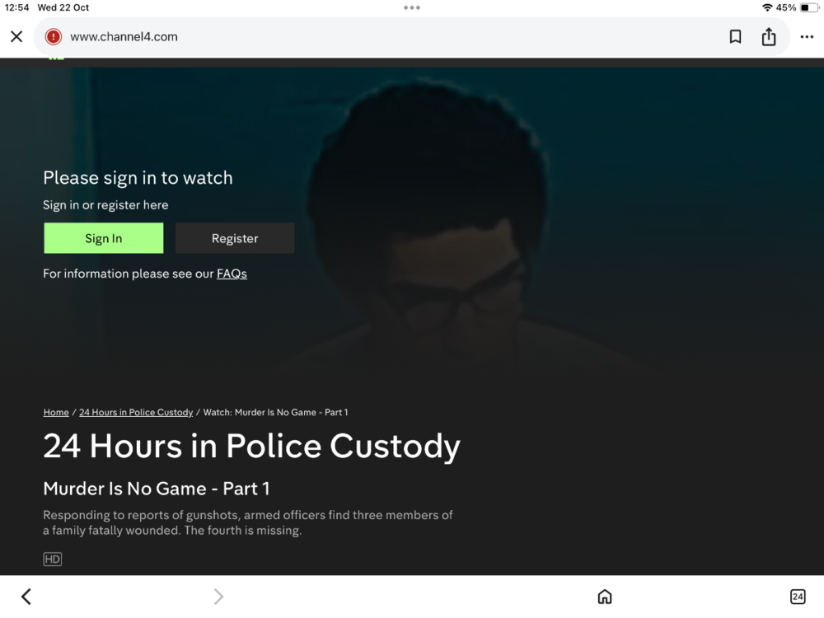824x618 pixels.
Task: Open the share sheet icon
Action: click(768, 36)
